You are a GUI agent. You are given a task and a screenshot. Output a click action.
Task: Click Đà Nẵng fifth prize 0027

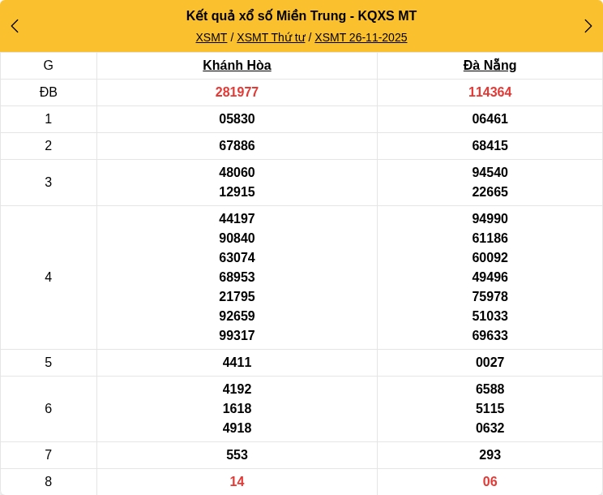(490, 363)
